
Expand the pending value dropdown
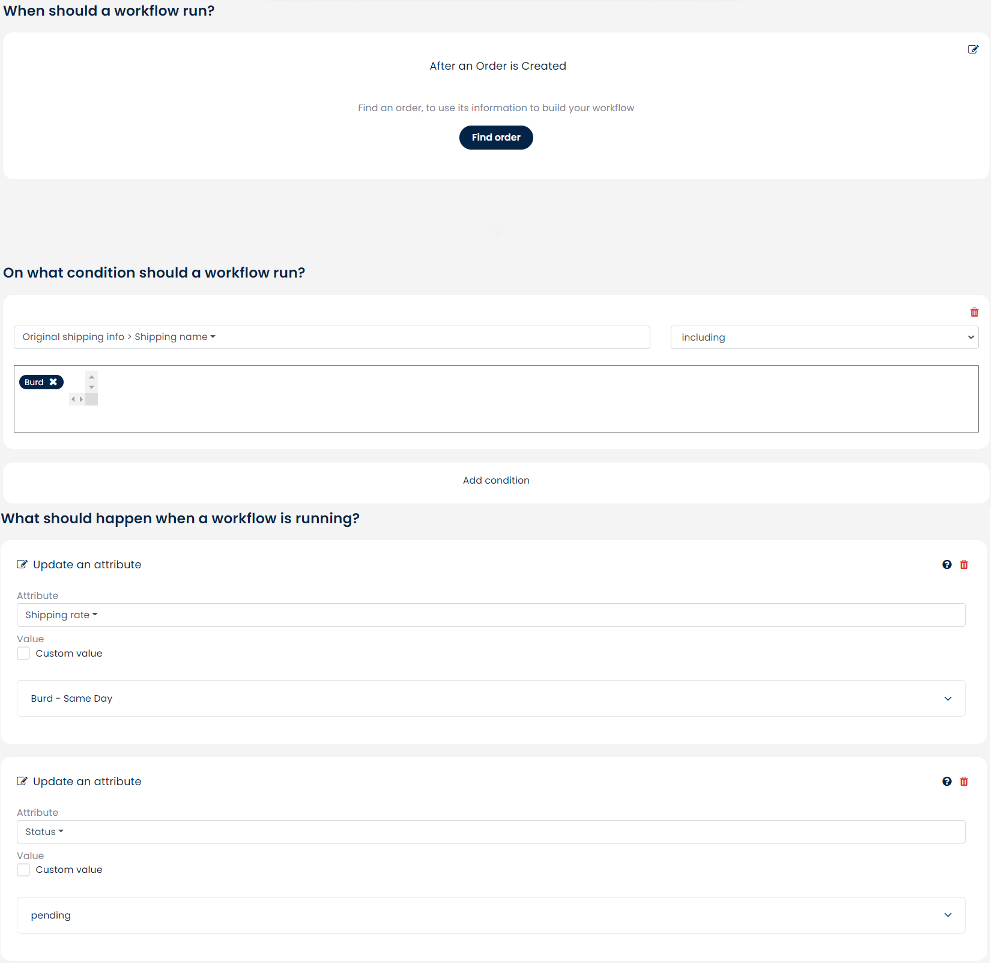(491, 916)
